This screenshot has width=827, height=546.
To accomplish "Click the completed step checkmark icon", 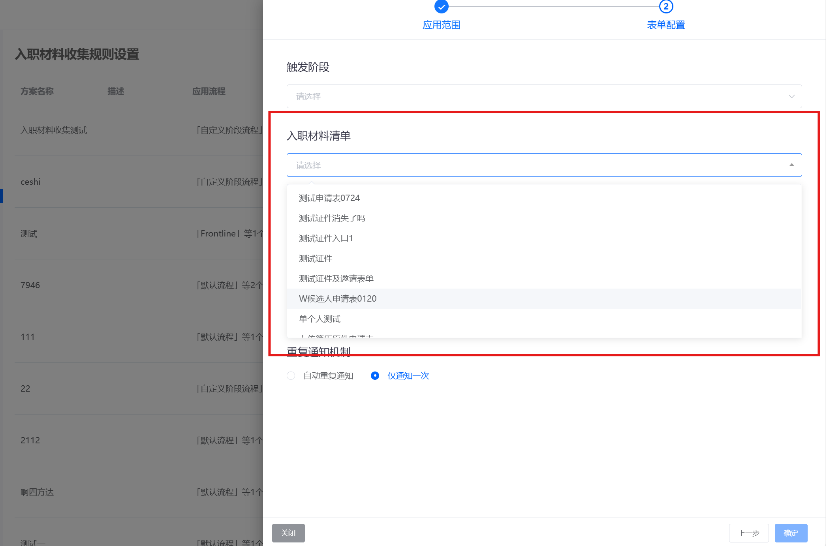I will (441, 6).
